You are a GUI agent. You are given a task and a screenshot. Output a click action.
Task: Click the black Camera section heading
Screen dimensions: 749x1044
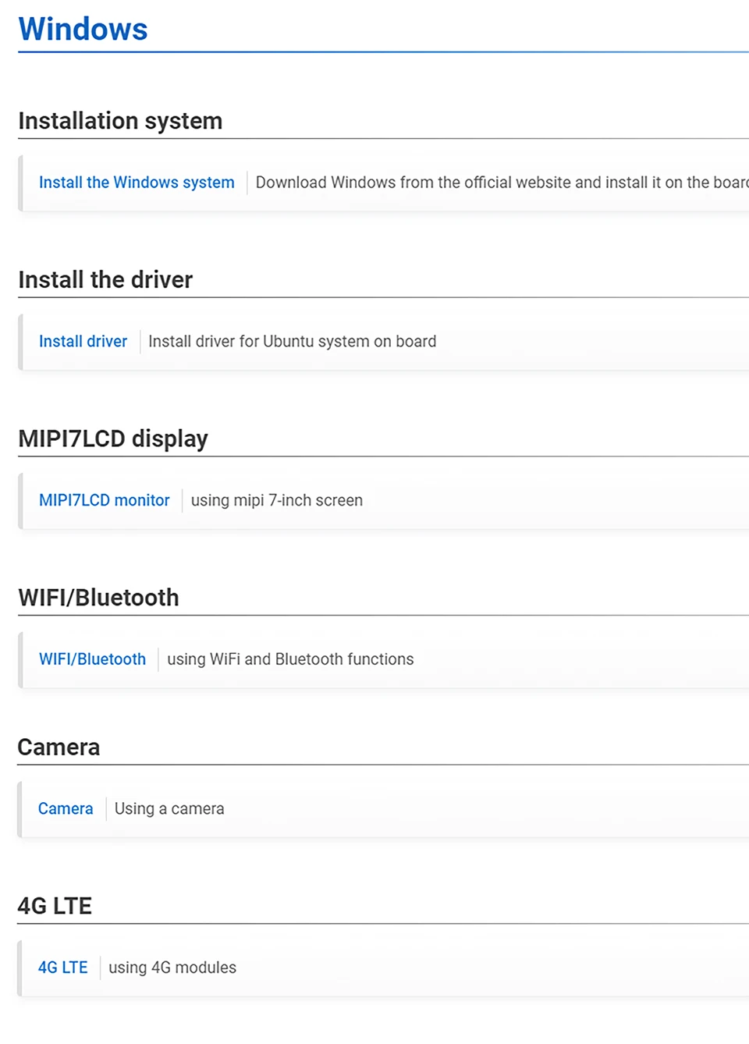[x=59, y=747]
